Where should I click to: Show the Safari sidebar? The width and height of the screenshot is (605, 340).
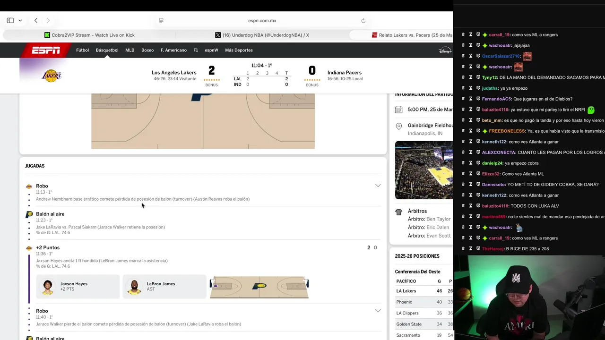tap(10, 20)
